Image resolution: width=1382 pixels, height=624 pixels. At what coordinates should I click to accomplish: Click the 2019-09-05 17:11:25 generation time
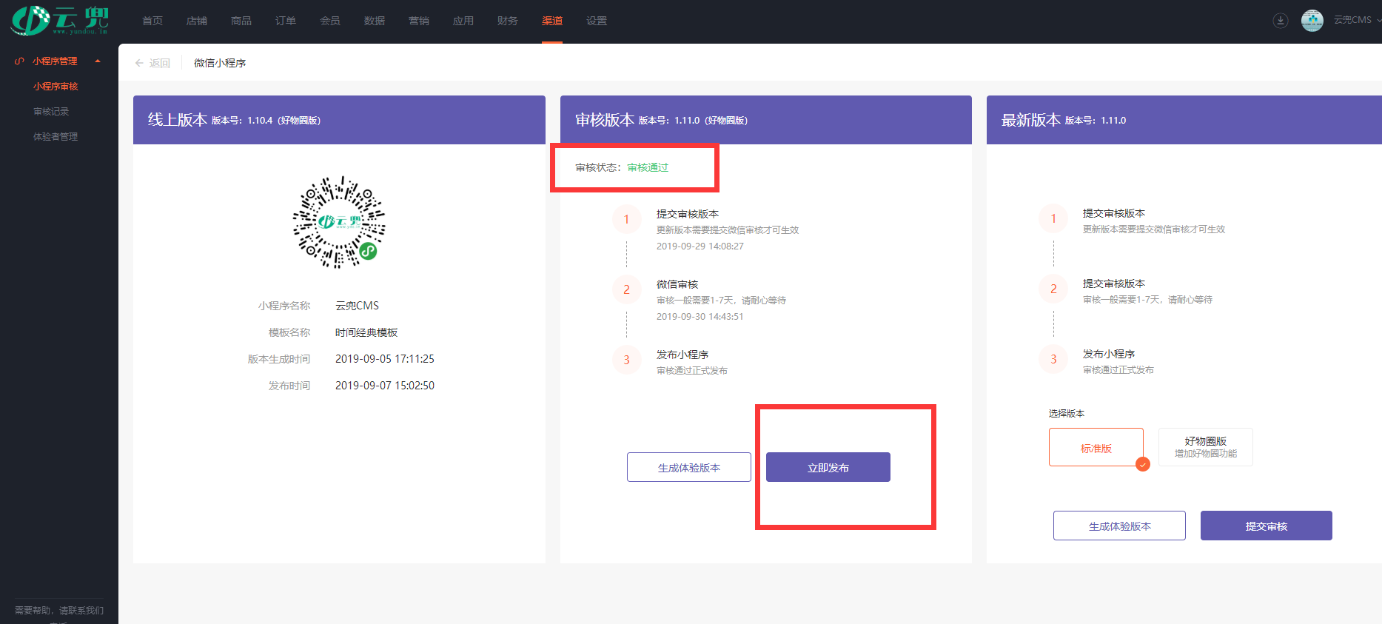(385, 359)
